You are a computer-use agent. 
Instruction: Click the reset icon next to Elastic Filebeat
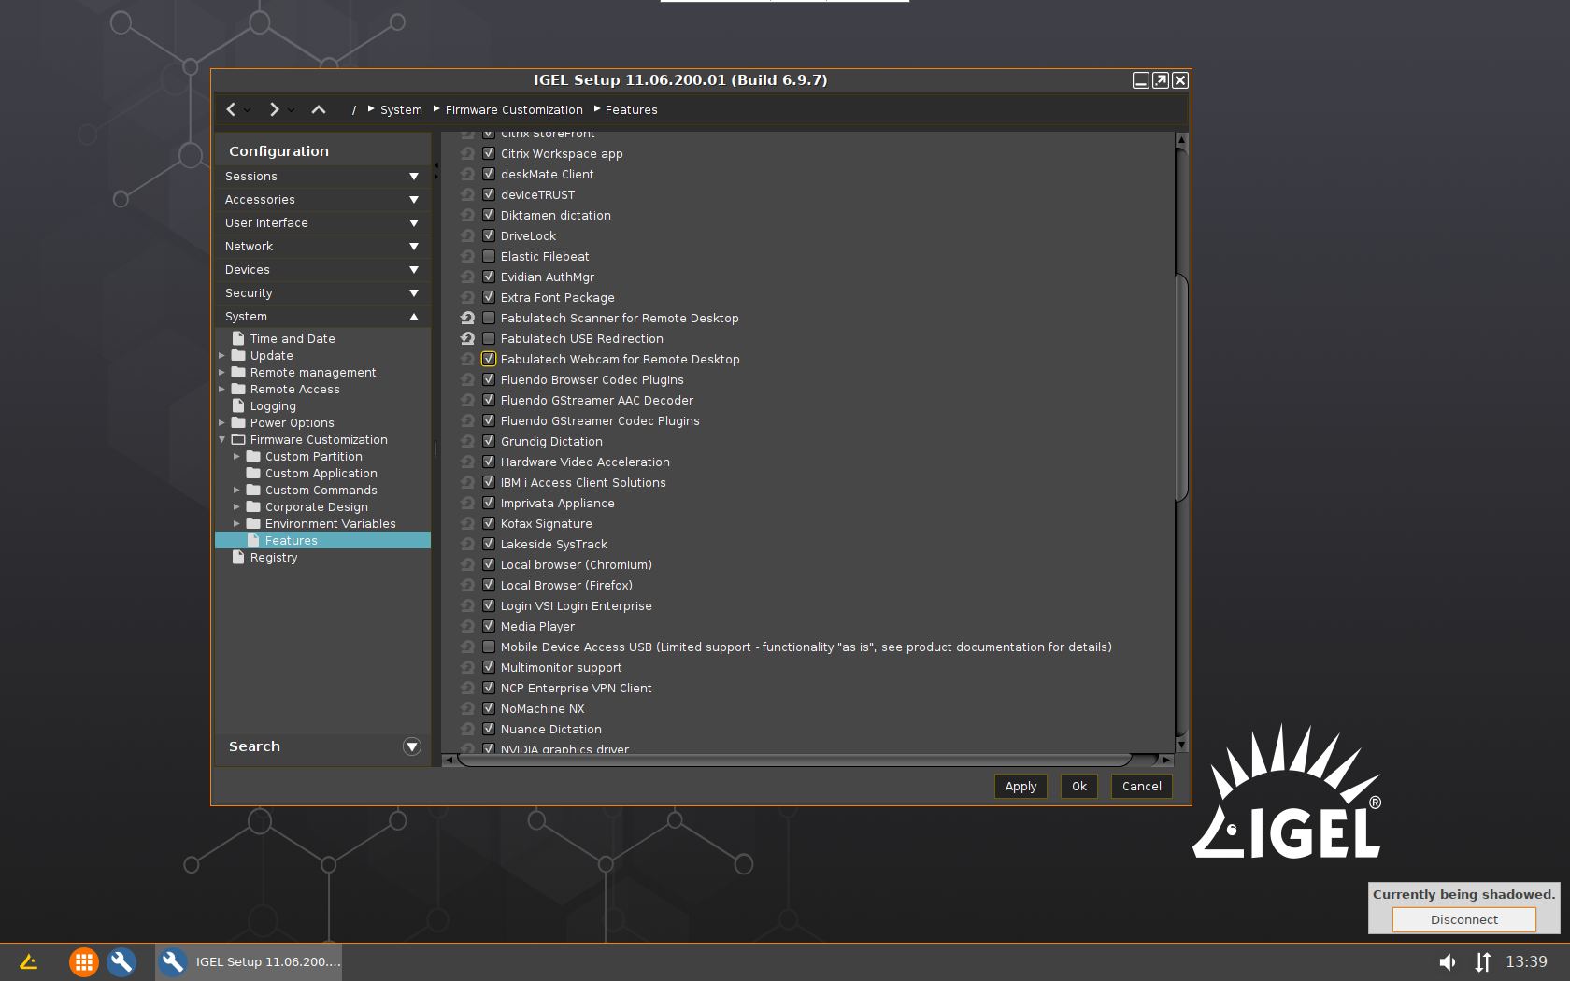[x=468, y=257]
